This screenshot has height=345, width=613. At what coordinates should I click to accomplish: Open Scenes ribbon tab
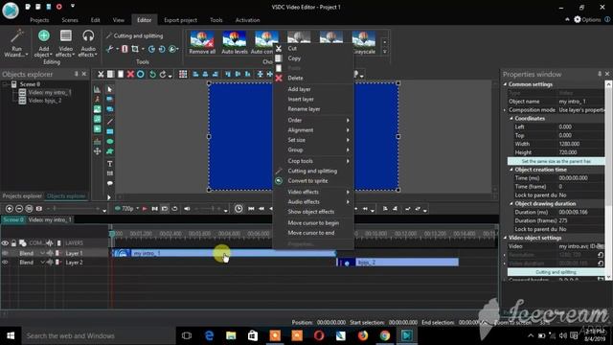70,20
